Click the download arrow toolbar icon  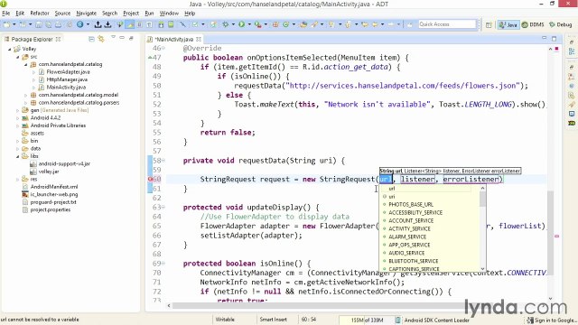(x=107, y=24)
